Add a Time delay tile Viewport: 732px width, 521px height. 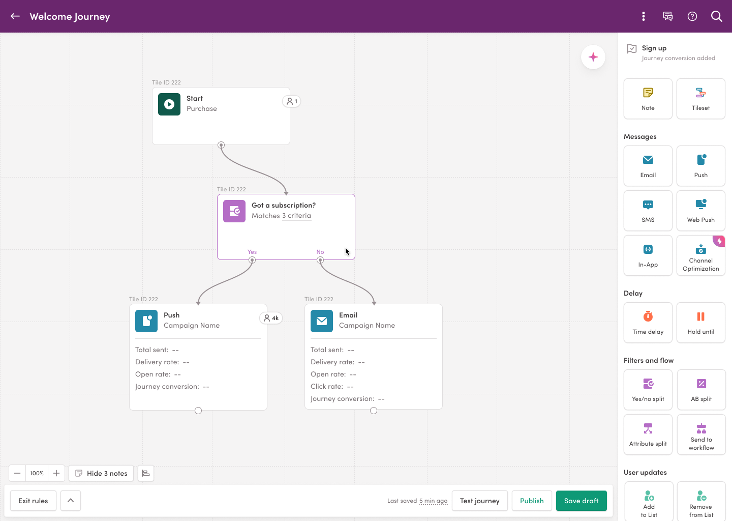coord(648,323)
